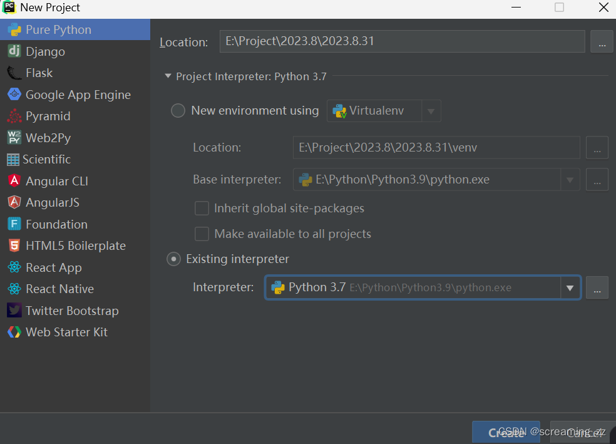Collapse the Project Interpreter section
Viewport: 616px width, 444px height.
(x=168, y=76)
